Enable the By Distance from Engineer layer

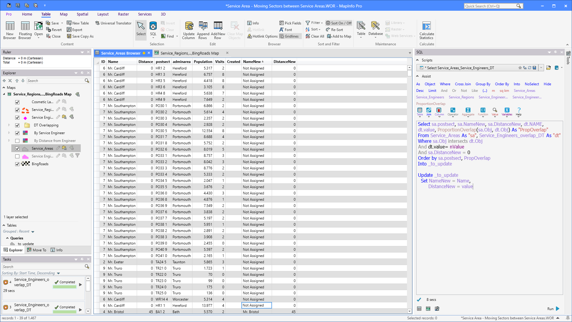(x=17, y=141)
